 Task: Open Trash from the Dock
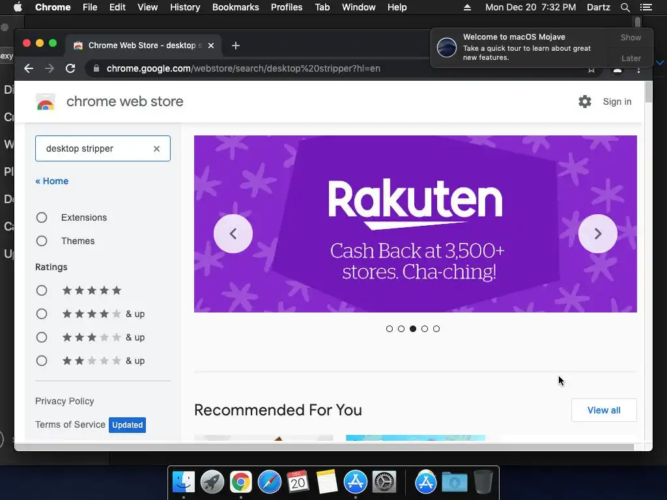coord(483,482)
